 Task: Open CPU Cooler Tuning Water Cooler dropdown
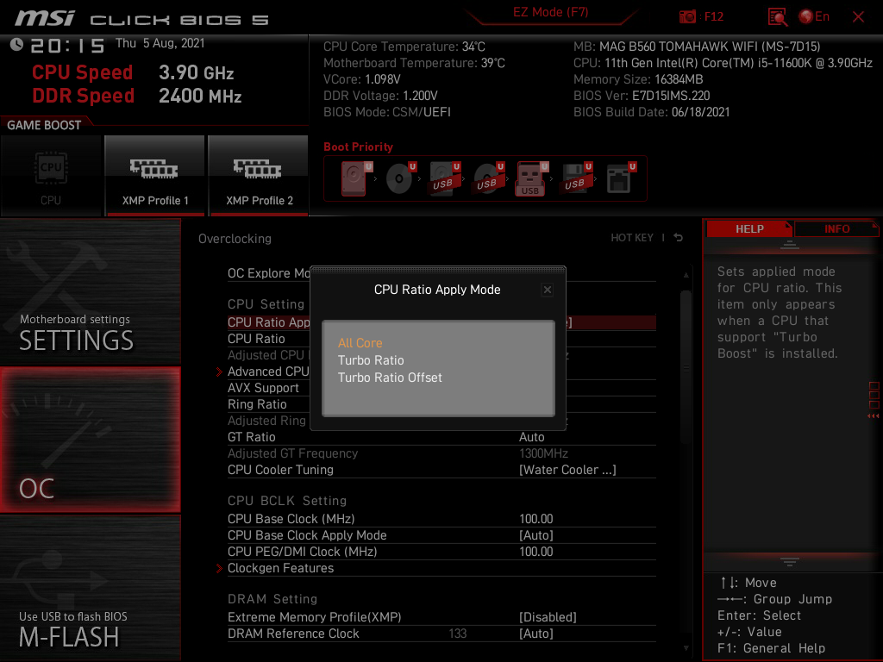(x=567, y=470)
